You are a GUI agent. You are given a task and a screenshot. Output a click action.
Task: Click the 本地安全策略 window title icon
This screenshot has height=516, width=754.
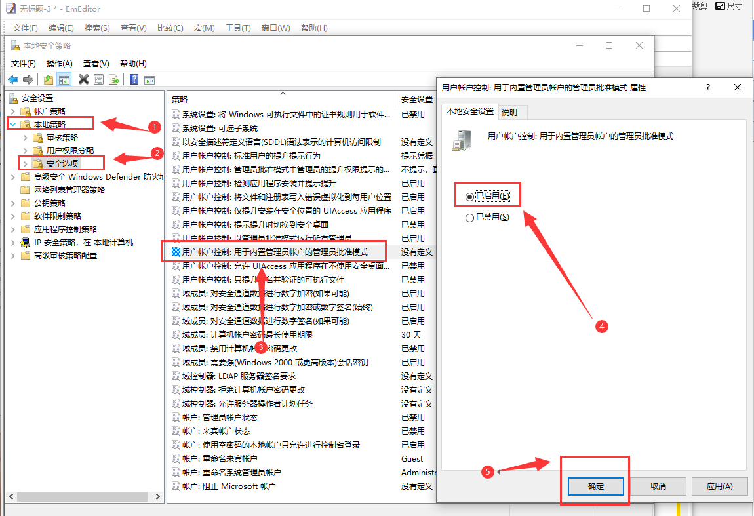(15, 46)
